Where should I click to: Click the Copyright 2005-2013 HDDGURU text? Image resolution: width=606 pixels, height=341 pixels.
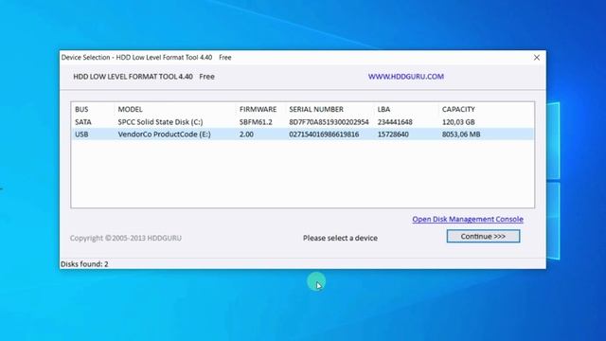coord(126,238)
